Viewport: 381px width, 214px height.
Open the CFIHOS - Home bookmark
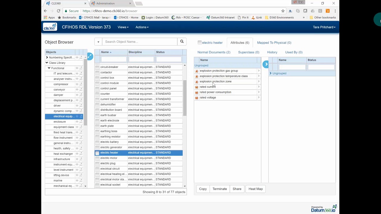[126, 18]
